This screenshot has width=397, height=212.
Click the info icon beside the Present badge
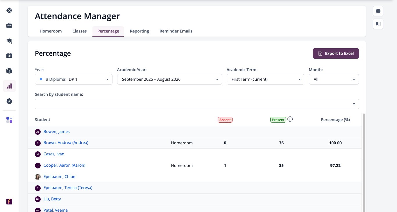tap(290, 119)
